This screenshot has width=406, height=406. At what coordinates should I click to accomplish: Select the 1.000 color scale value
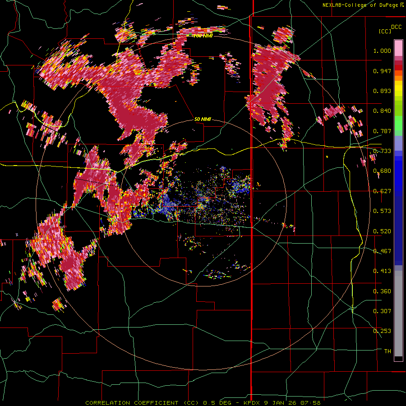pyautogui.click(x=382, y=51)
